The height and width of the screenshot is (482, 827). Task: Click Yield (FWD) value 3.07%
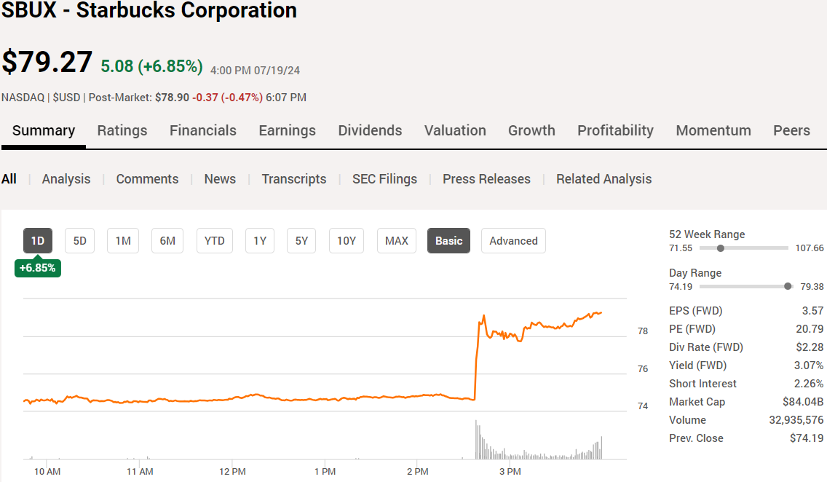809,365
